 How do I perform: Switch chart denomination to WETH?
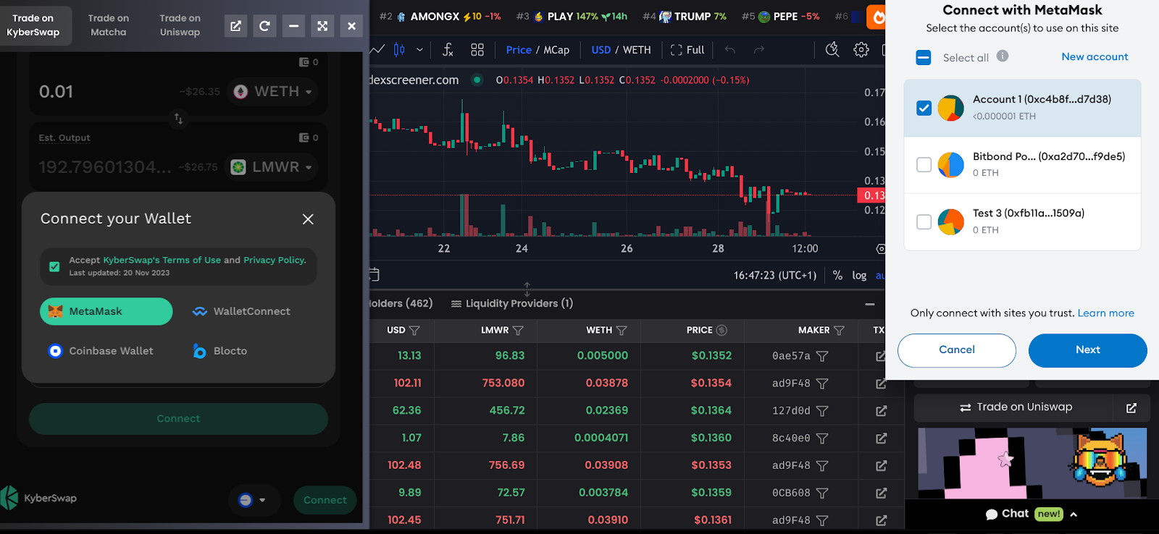637,50
